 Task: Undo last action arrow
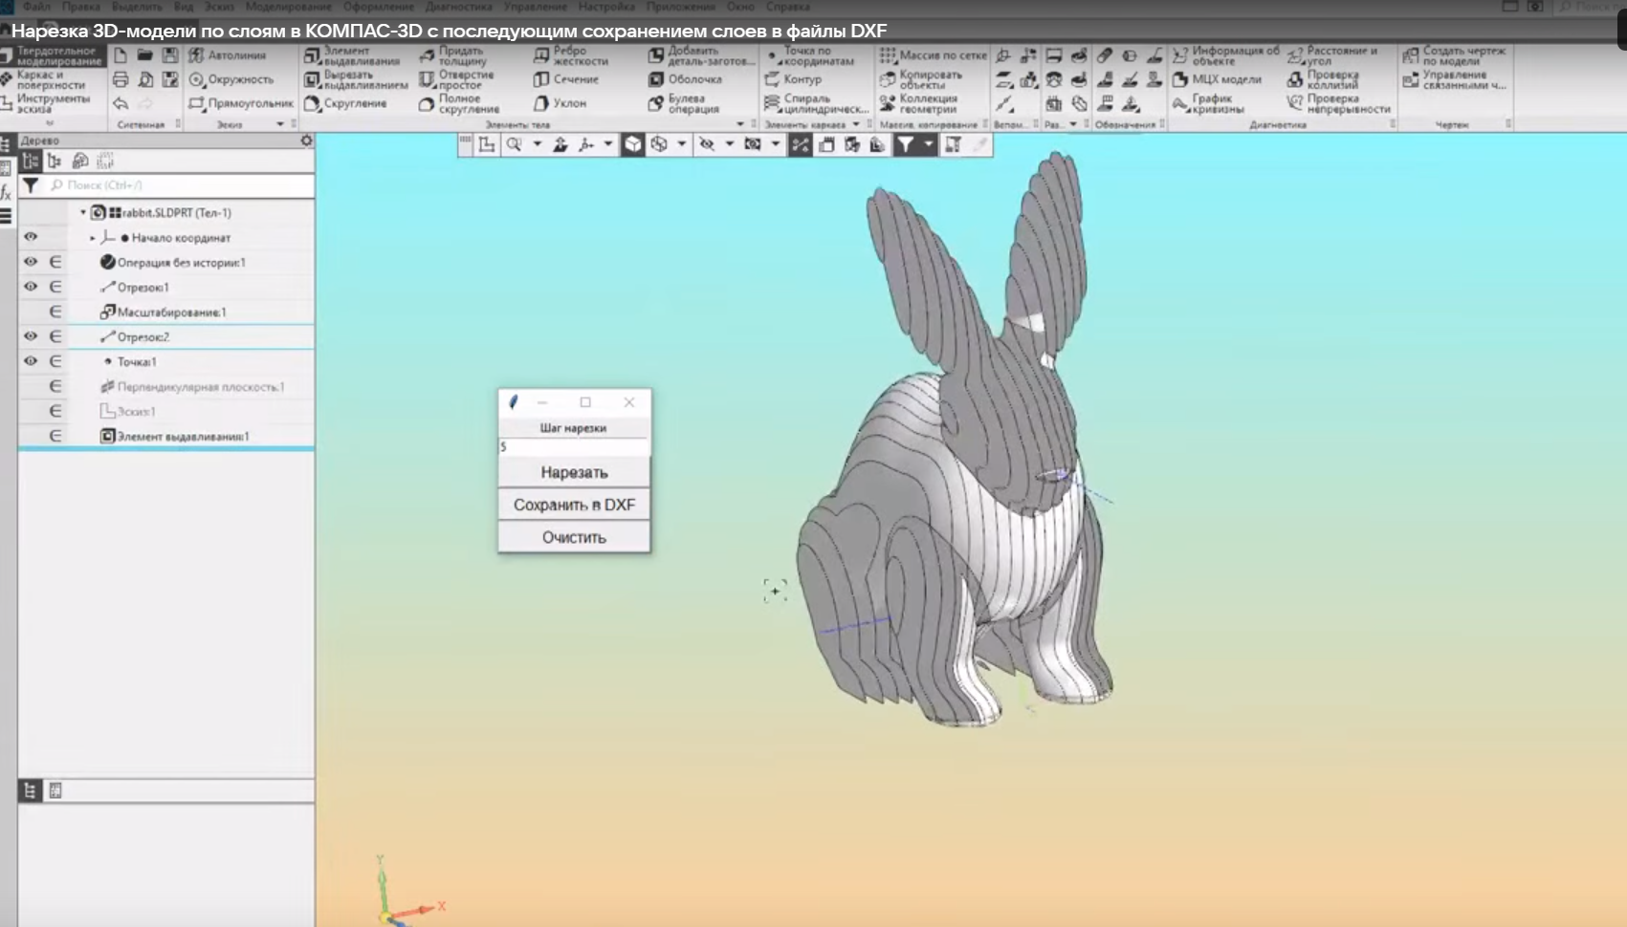pyautogui.click(x=121, y=103)
